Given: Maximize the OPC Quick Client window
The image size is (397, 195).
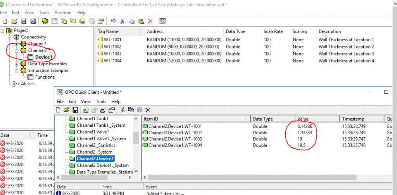Looking at the screenshot, I should [386, 92].
